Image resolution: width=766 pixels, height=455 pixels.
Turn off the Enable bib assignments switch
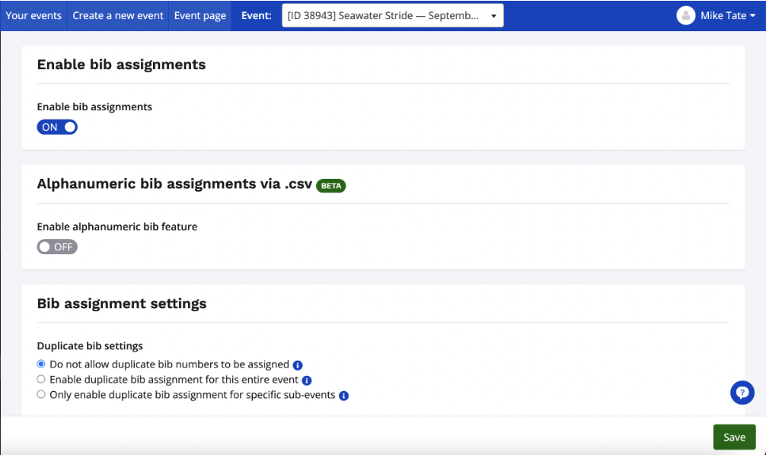point(57,127)
